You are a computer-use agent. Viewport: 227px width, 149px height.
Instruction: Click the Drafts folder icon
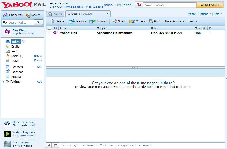(x=8, y=47)
